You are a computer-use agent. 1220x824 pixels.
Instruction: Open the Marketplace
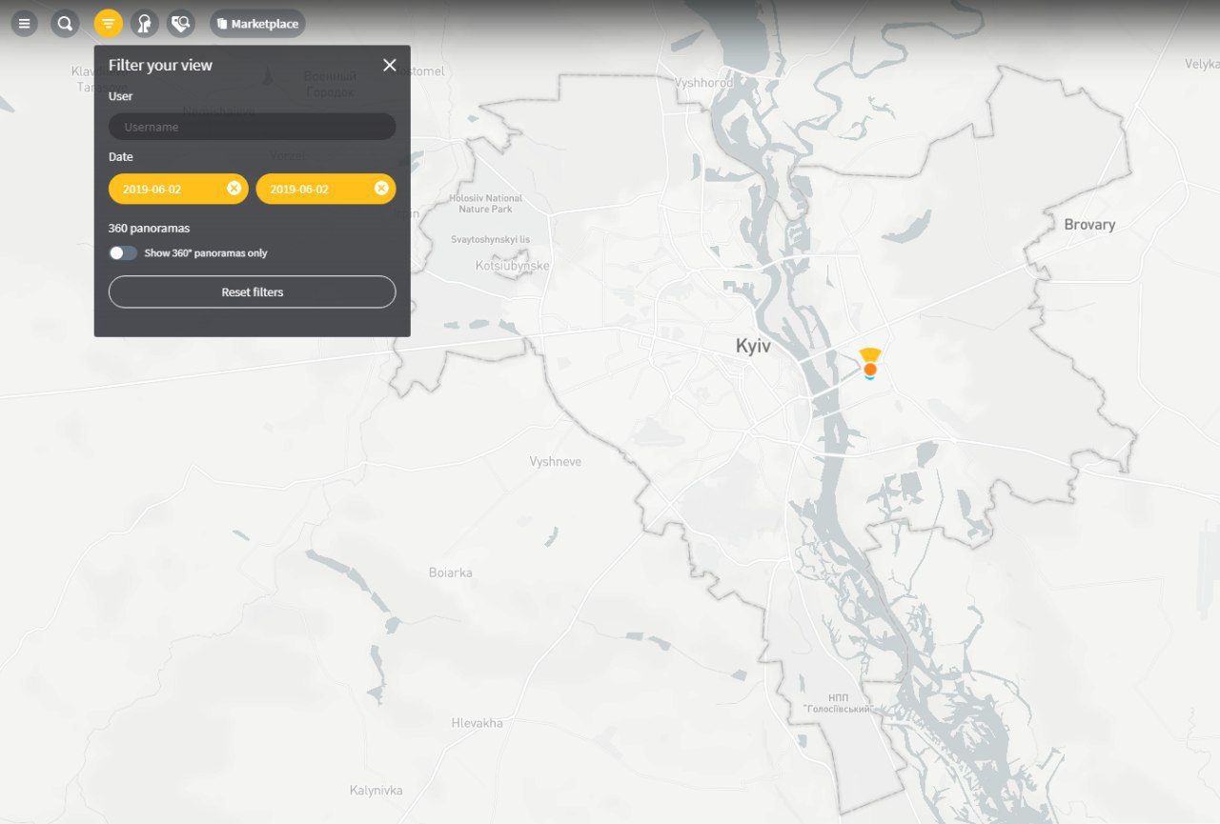pyautogui.click(x=257, y=24)
